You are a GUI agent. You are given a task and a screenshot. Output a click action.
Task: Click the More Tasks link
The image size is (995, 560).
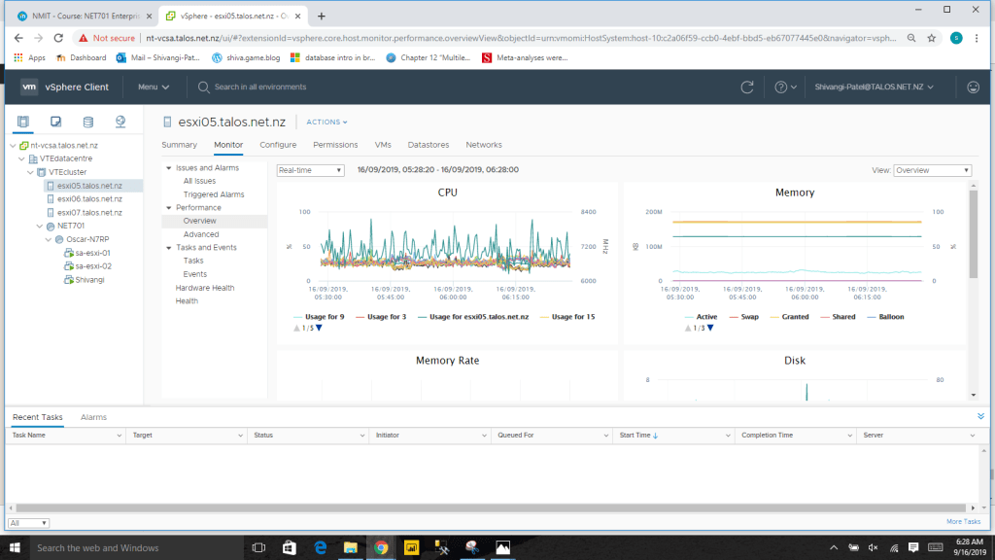point(963,522)
